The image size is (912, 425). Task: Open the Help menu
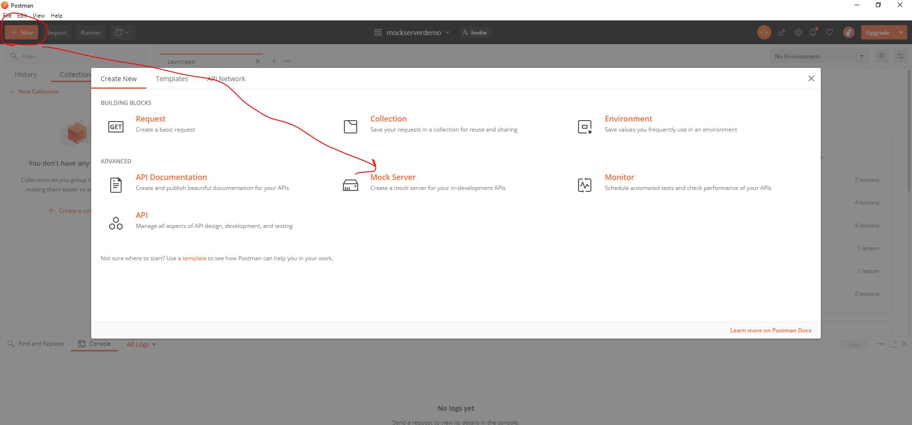pos(57,16)
